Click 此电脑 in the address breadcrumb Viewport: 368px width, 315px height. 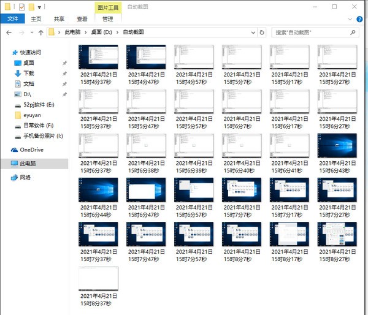point(74,32)
